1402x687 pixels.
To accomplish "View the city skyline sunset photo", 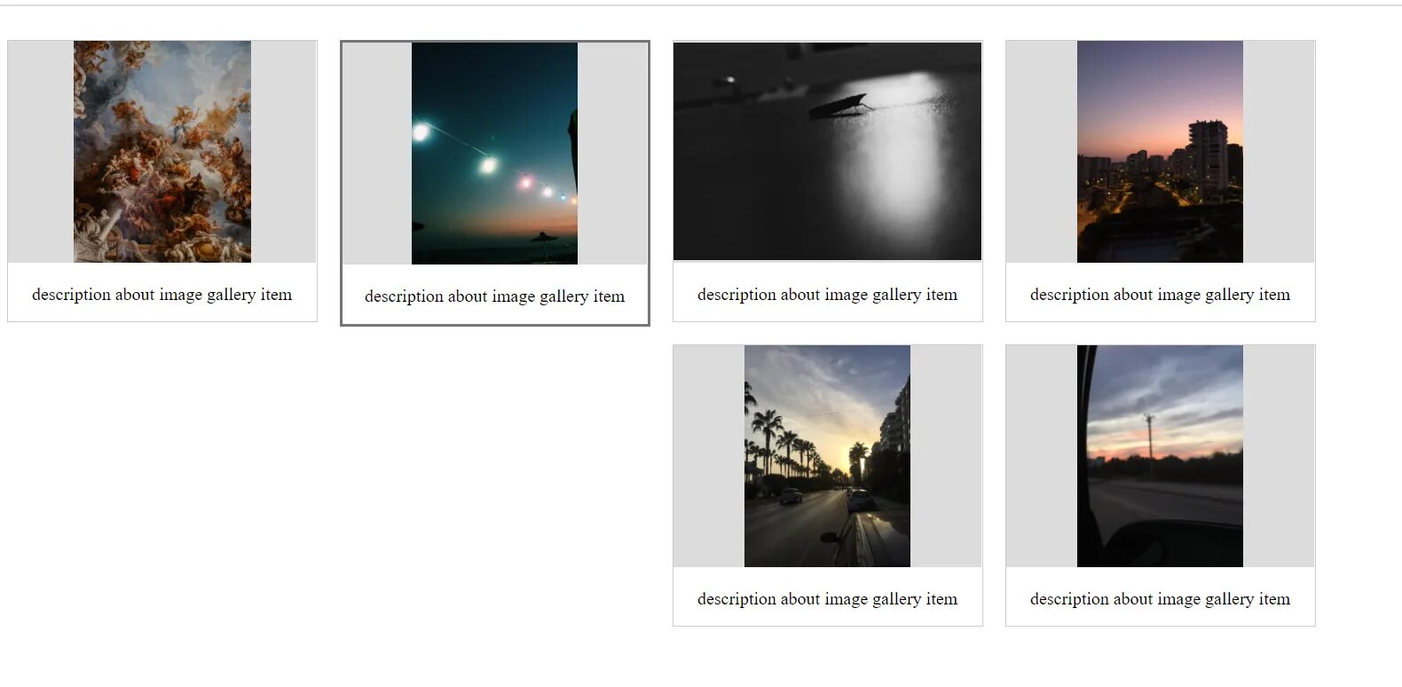I will tap(1160, 152).
